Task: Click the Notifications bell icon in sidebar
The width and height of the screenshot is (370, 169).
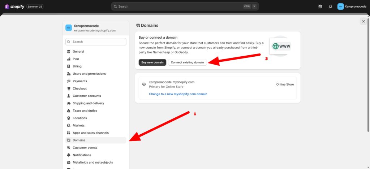Action: pyautogui.click(x=69, y=155)
